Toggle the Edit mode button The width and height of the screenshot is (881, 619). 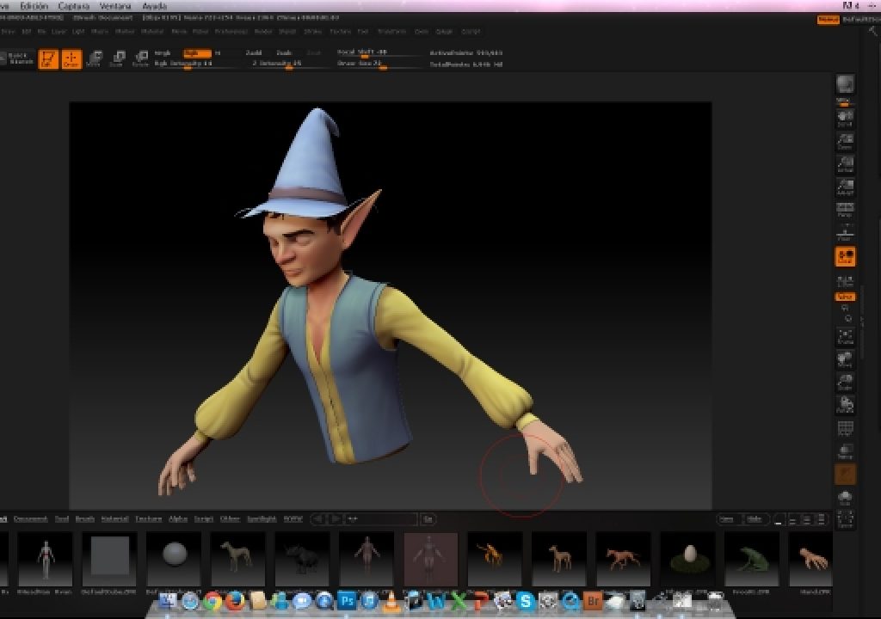48,59
